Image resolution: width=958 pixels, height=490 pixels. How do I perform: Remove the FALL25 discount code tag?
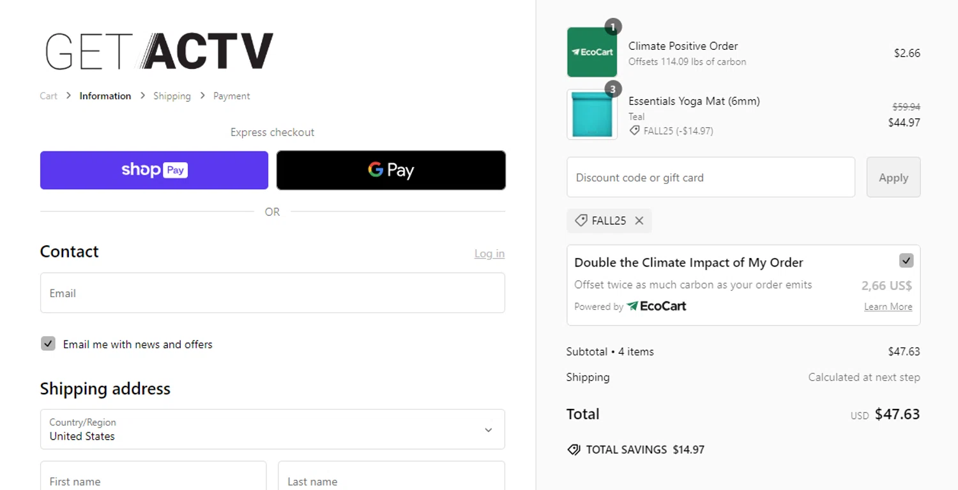pos(639,221)
